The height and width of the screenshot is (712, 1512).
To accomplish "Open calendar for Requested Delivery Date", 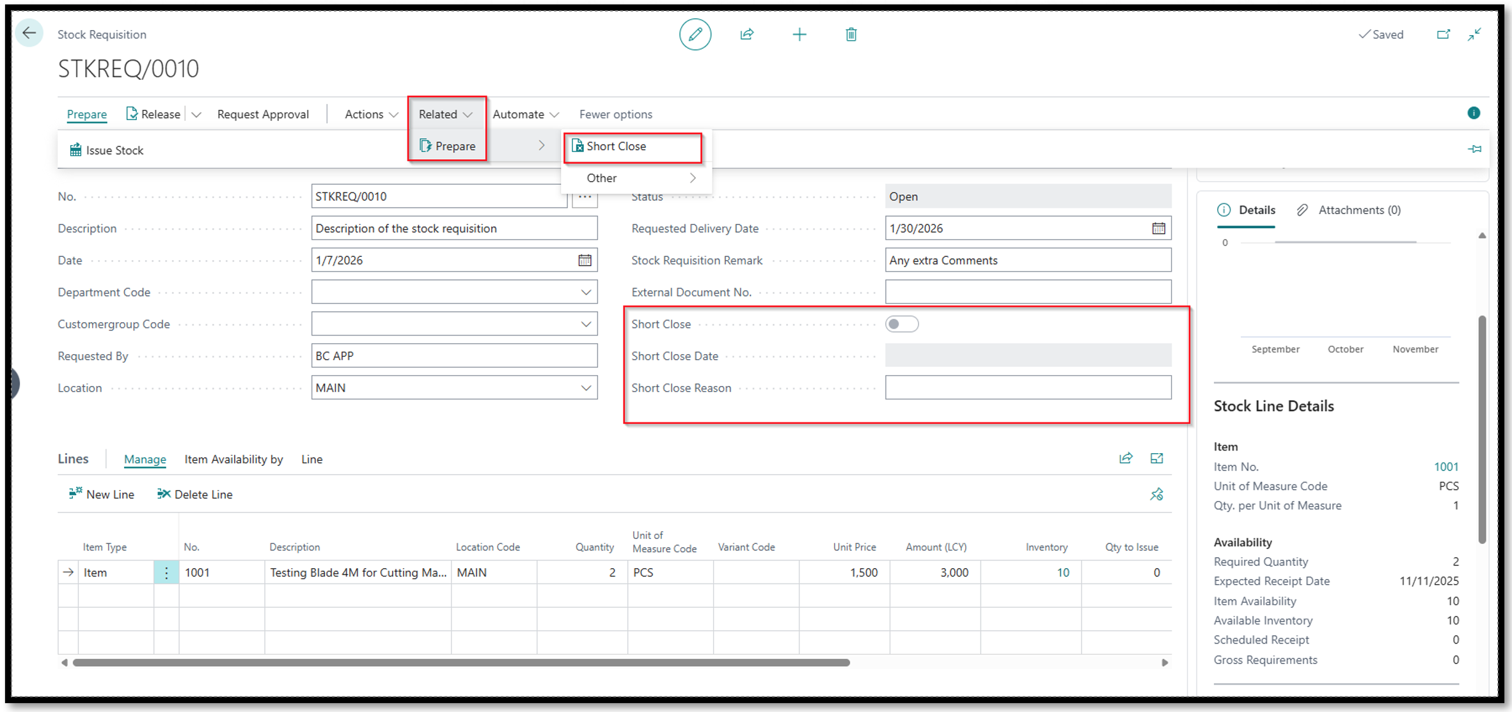I will point(1158,228).
